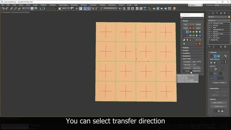Open the Rendering menu

tap(74, 5)
